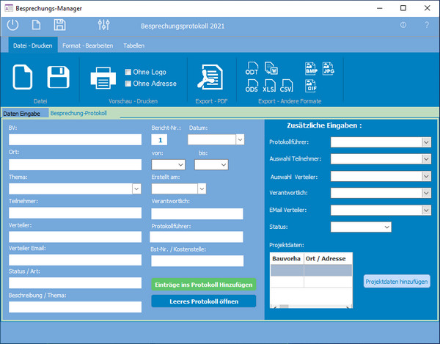Viewport: 440px width, 344px height.
Task: Click the large new file icon
Action: point(23,77)
